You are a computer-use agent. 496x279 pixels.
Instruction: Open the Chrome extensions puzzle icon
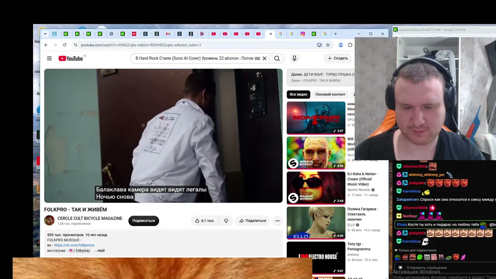350,45
